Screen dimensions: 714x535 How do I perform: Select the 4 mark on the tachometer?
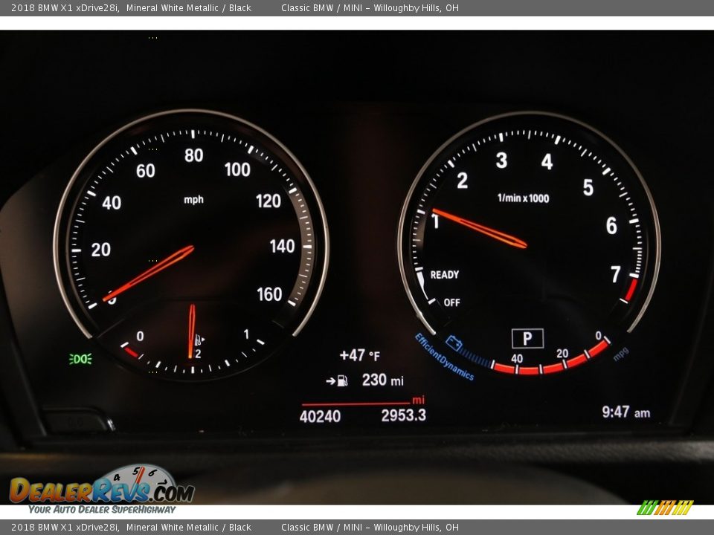(x=547, y=161)
